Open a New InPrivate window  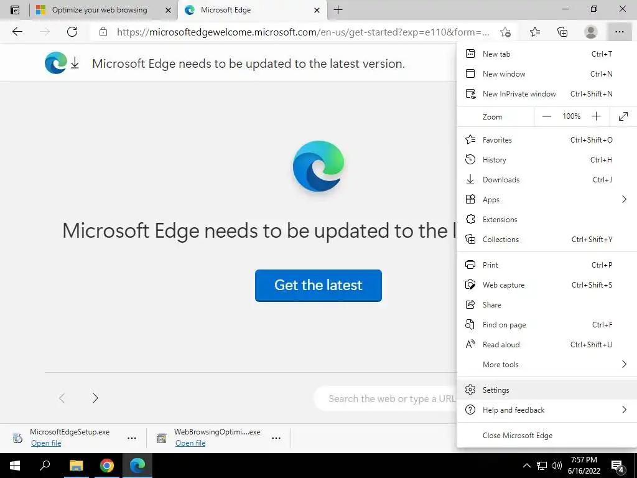tap(547, 93)
